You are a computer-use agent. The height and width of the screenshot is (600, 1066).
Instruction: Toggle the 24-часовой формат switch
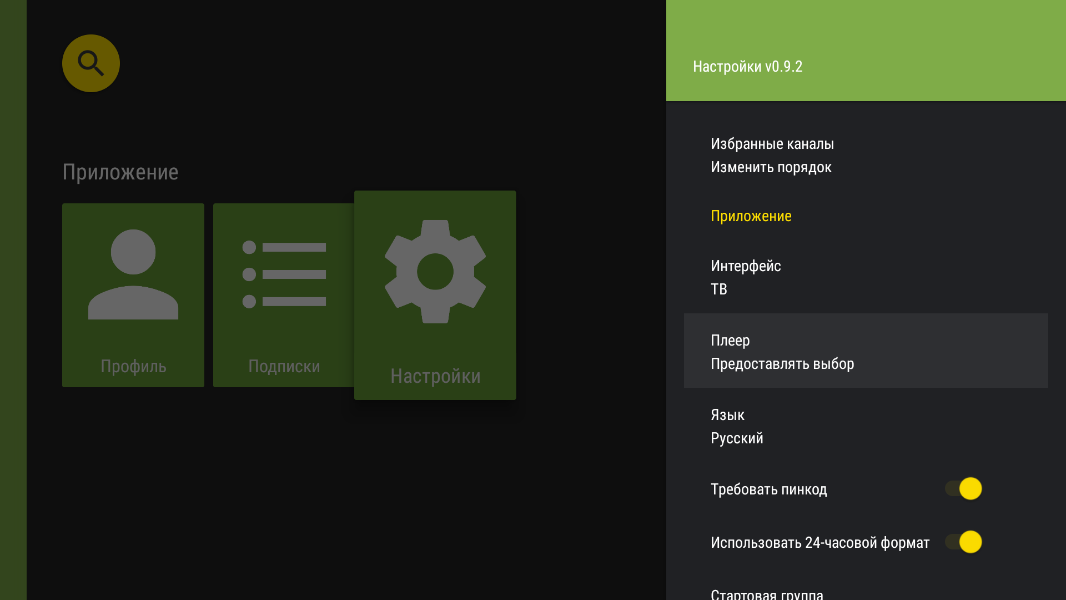(x=963, y=542)
